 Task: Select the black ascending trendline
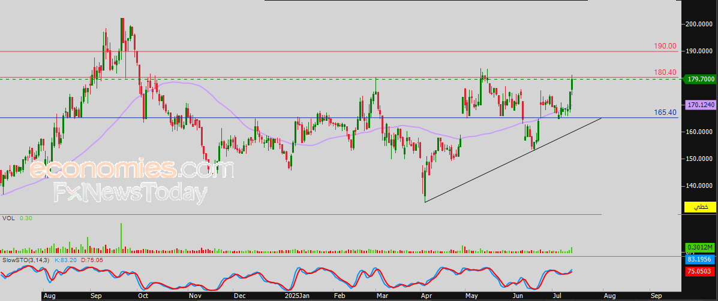(x=513, y=160)
